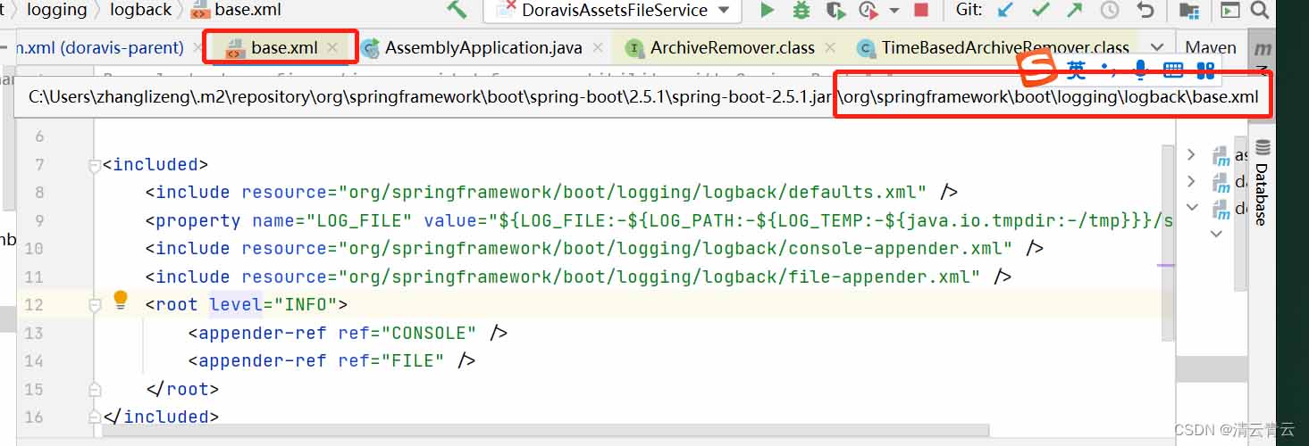Screen dimensions: 1309x446
Task: Click line number 12 in gutter
Action: (34, 304)
